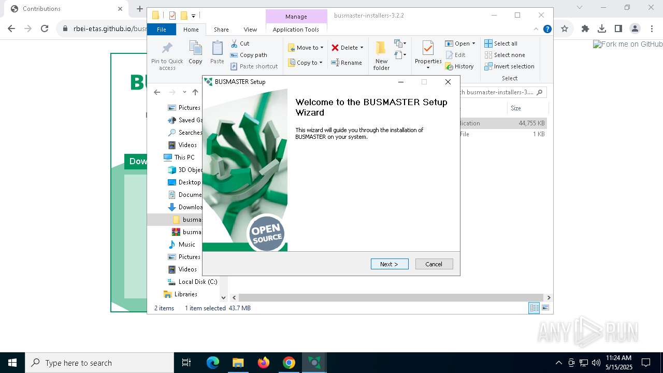The height and width of the screenshot is (373, 663).
Task: Click the horizontal scrollbar in Explorer
Action: tap(391, 297)
